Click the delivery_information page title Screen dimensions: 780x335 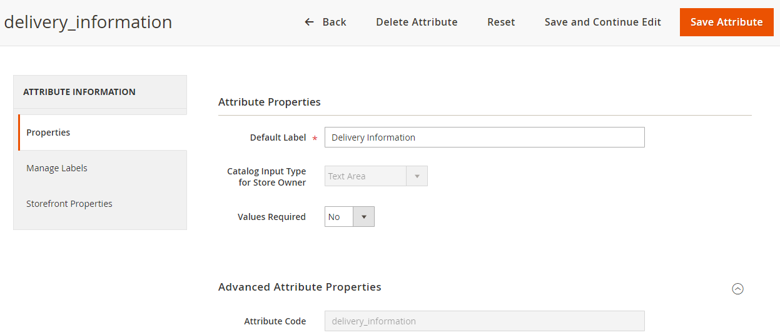[x=88, y=22]
